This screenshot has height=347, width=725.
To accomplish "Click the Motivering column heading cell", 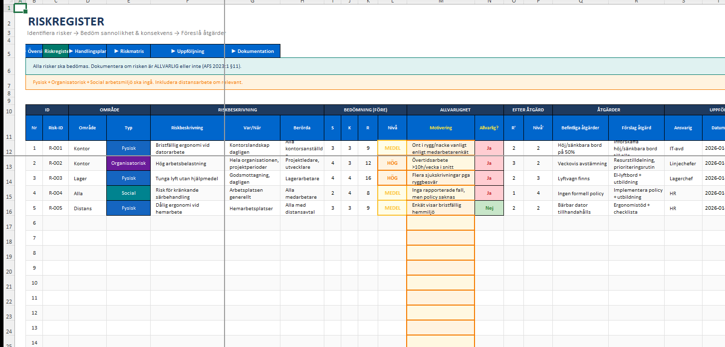I will pos(441,128).
